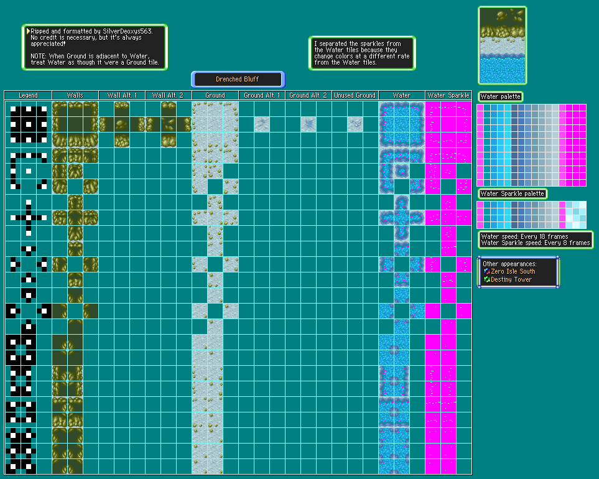Open the Zero Isle South link
The image size is (599, 479).
tap(513, 271)
